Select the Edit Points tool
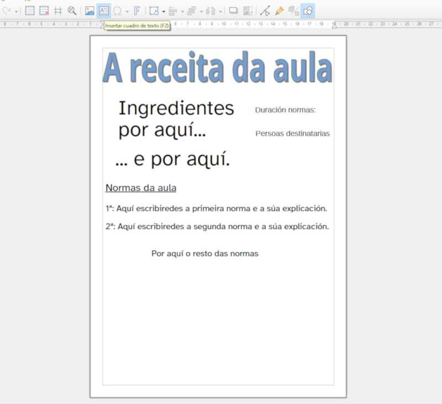The width and height of the screenshot is (442, 404). coord(265,9)
